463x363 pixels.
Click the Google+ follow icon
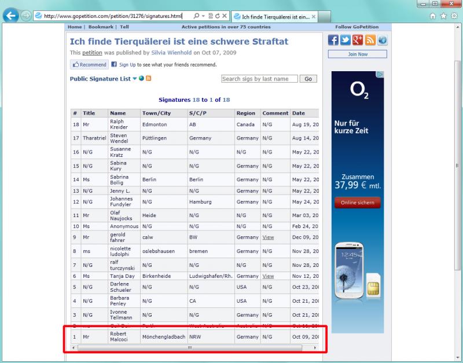point(357,41)
